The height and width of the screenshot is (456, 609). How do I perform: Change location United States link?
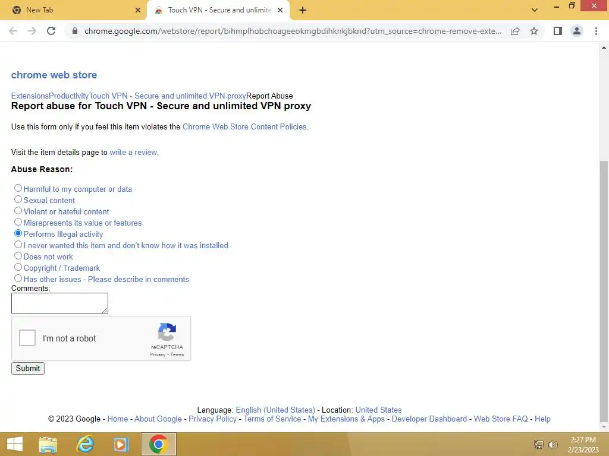(x=378, y=410)
